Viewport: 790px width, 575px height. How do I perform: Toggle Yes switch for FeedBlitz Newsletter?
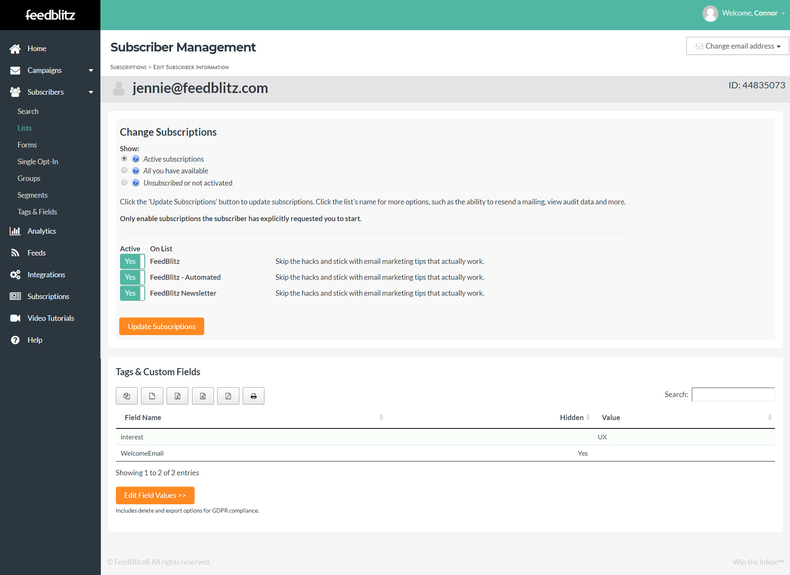[132, 293]
